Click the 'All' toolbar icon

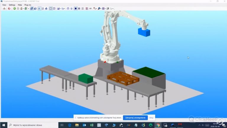tap(90, 9)
